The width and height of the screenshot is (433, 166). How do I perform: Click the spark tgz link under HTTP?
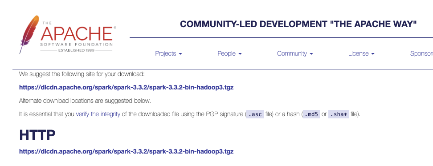(x=126, y=151)
